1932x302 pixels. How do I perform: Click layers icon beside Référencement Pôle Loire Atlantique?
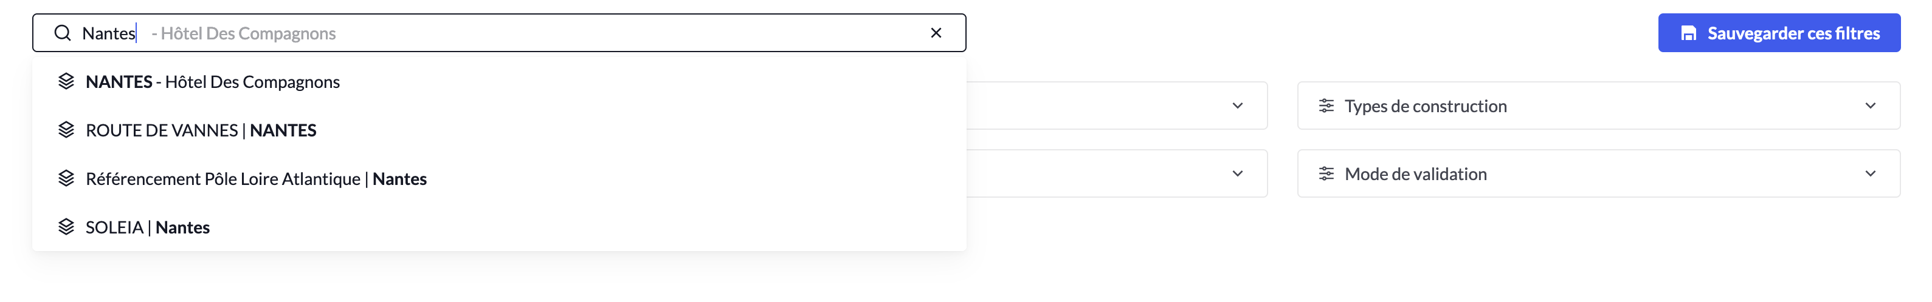coord(66,179)
